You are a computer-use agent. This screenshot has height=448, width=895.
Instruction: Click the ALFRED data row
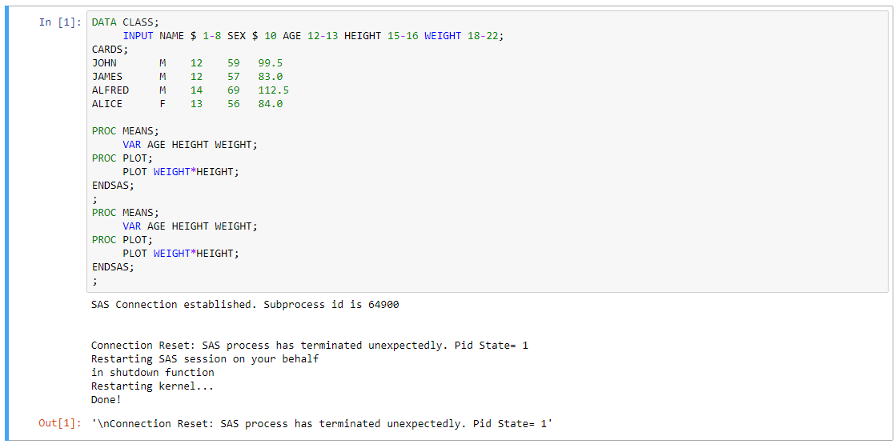pos(190,90)
